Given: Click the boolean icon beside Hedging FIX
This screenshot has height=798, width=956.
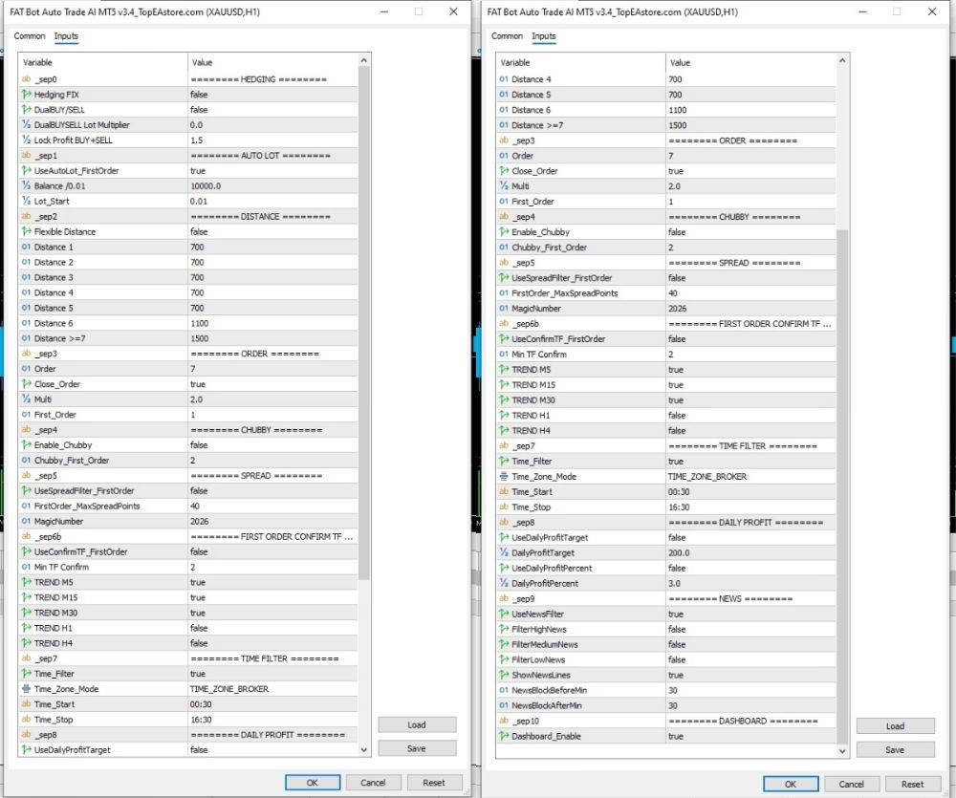Looking at the screenshot, I should pos(26,95).
